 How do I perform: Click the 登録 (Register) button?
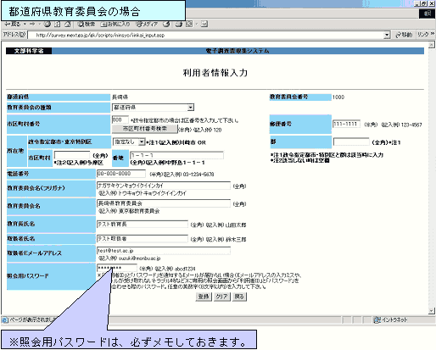(204, 297)
